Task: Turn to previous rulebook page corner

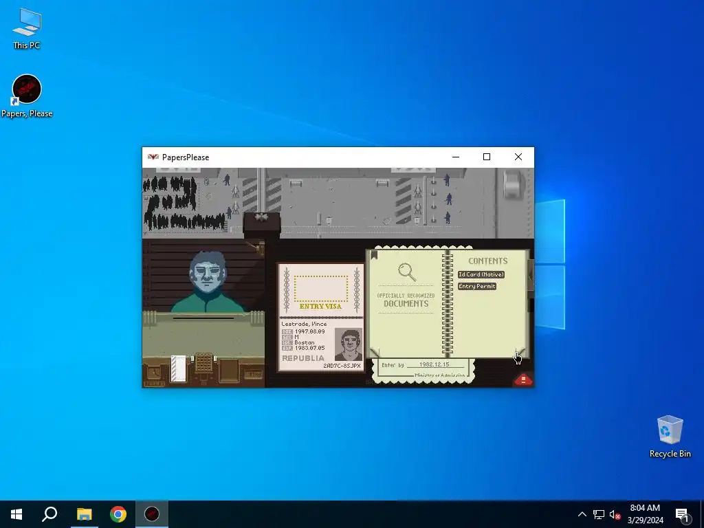Action: 375,353
